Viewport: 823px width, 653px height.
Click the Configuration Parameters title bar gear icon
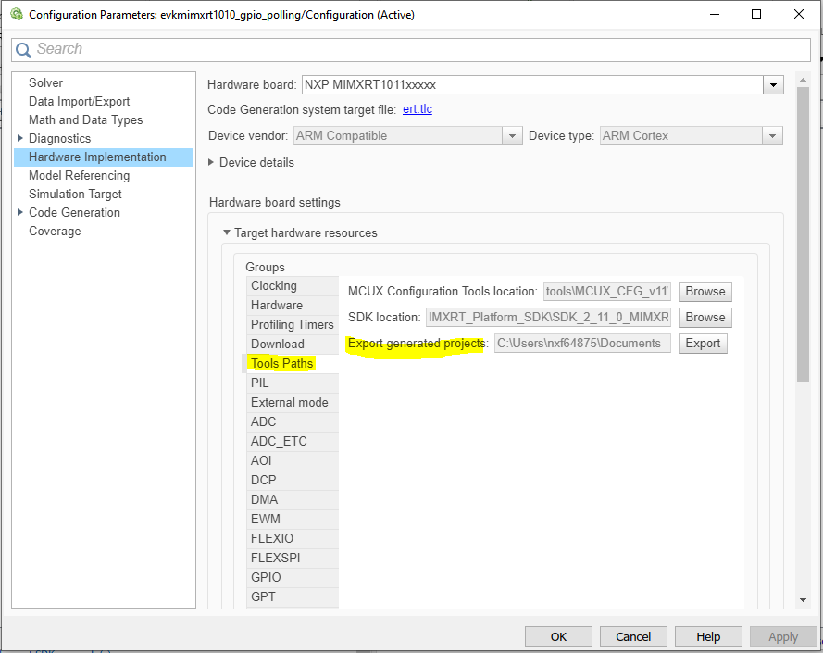click(15, 14)
